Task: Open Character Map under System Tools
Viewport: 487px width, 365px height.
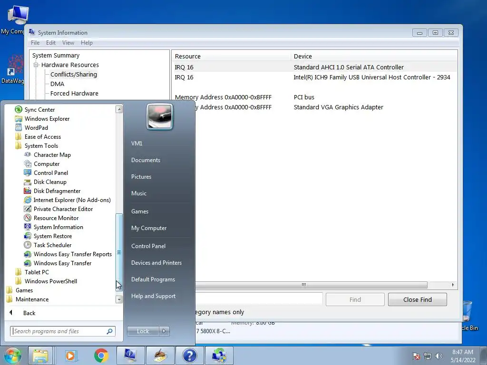Action: [47, 154]
